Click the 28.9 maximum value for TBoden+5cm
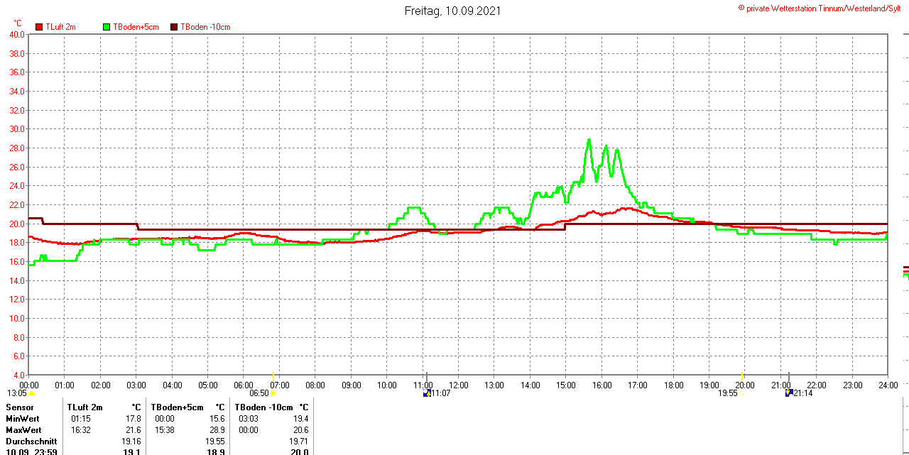This screenshot has height=455, width=909. pos(217,430)
